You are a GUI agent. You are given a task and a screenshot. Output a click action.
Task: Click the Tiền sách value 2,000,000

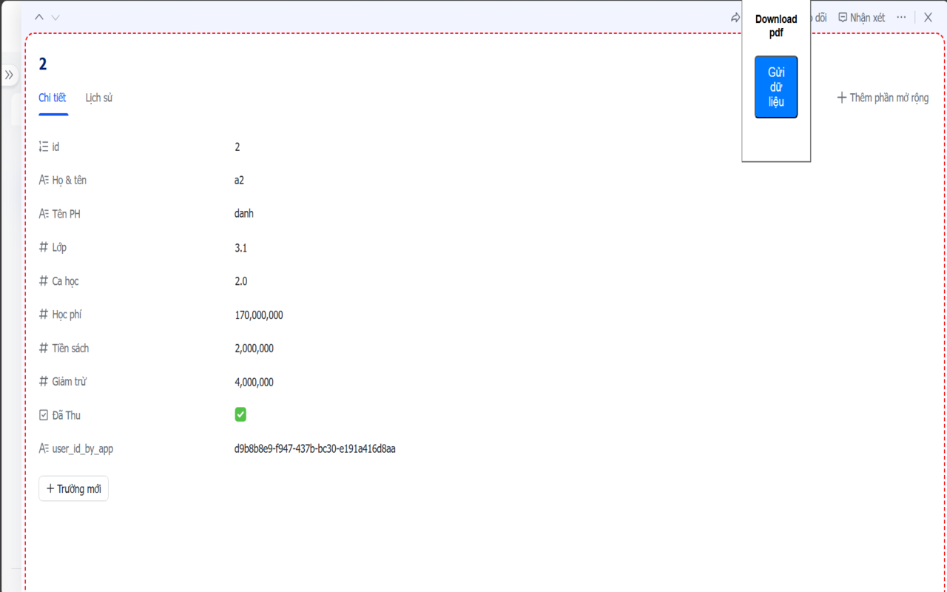coord(254,349)
